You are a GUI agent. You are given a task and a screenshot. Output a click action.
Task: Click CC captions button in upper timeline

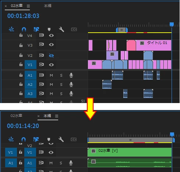pos(74,29)
